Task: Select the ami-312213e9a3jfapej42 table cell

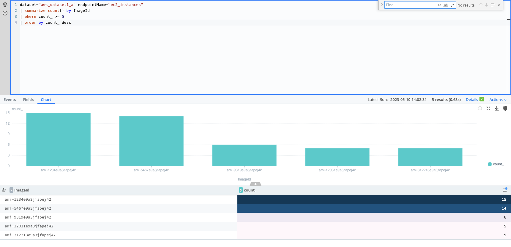Action: [118, 235]
